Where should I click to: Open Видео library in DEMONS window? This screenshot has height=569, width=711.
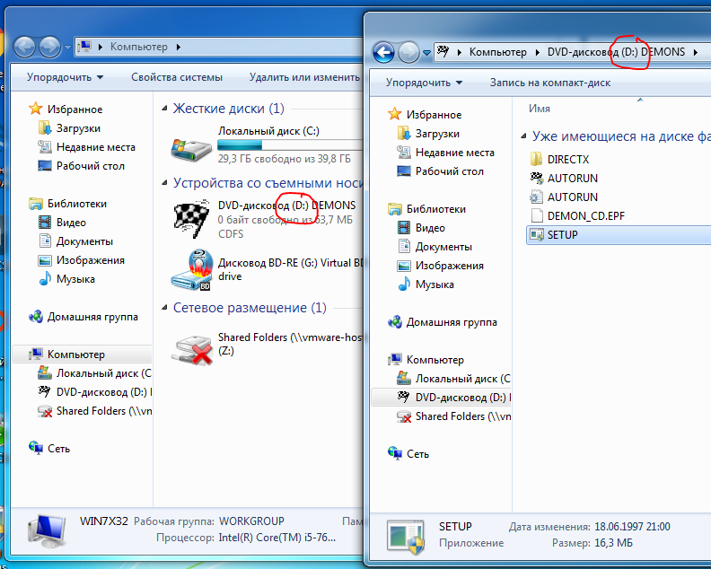pos(430,228)
